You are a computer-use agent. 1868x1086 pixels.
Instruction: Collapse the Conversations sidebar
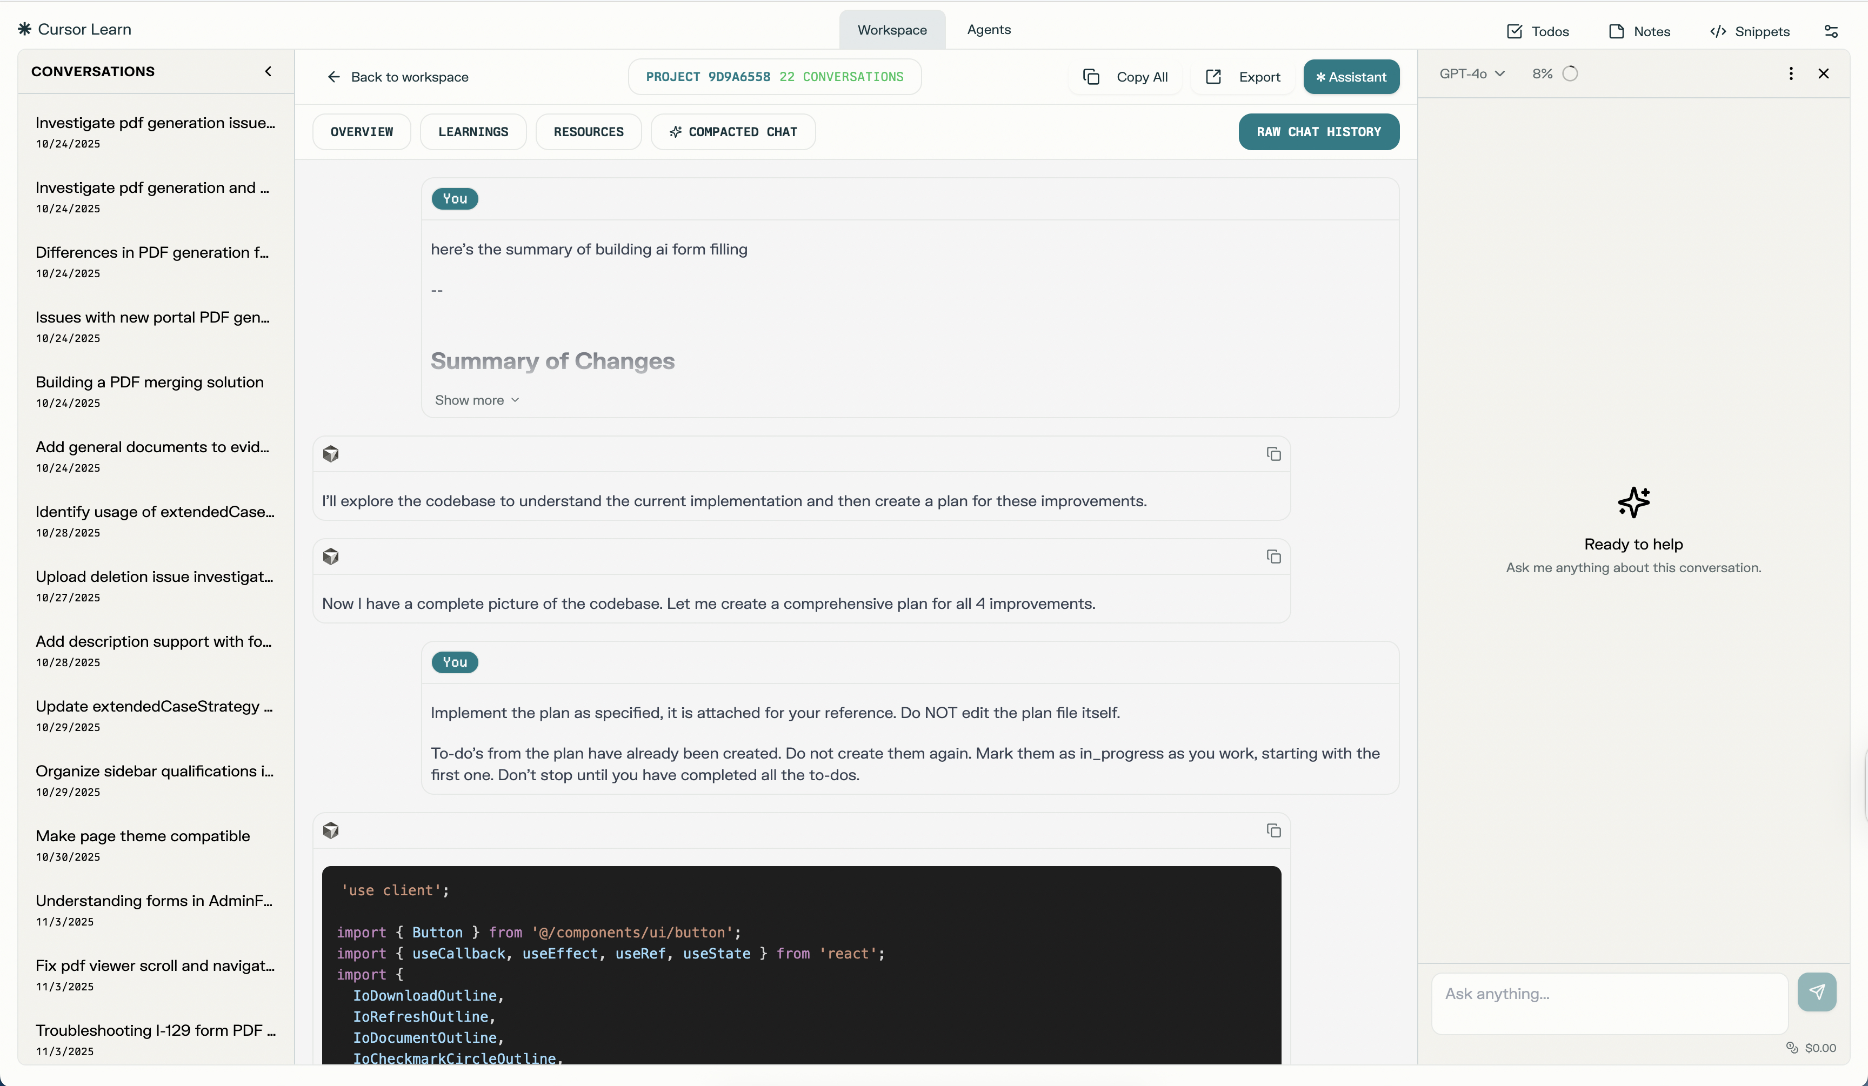pos(268,71)
